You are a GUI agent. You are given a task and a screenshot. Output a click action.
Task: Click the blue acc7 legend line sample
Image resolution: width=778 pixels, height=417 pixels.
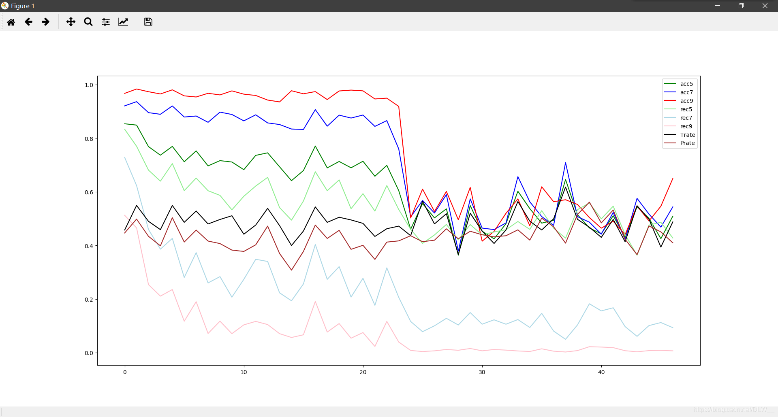[670, 92]
